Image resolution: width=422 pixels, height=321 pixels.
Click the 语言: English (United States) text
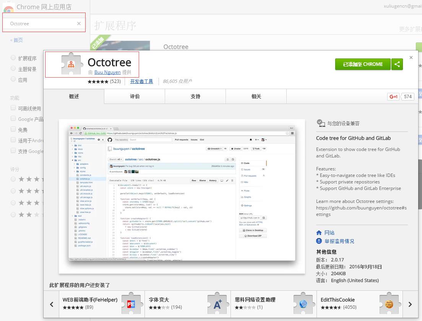[x=347, y=280]
